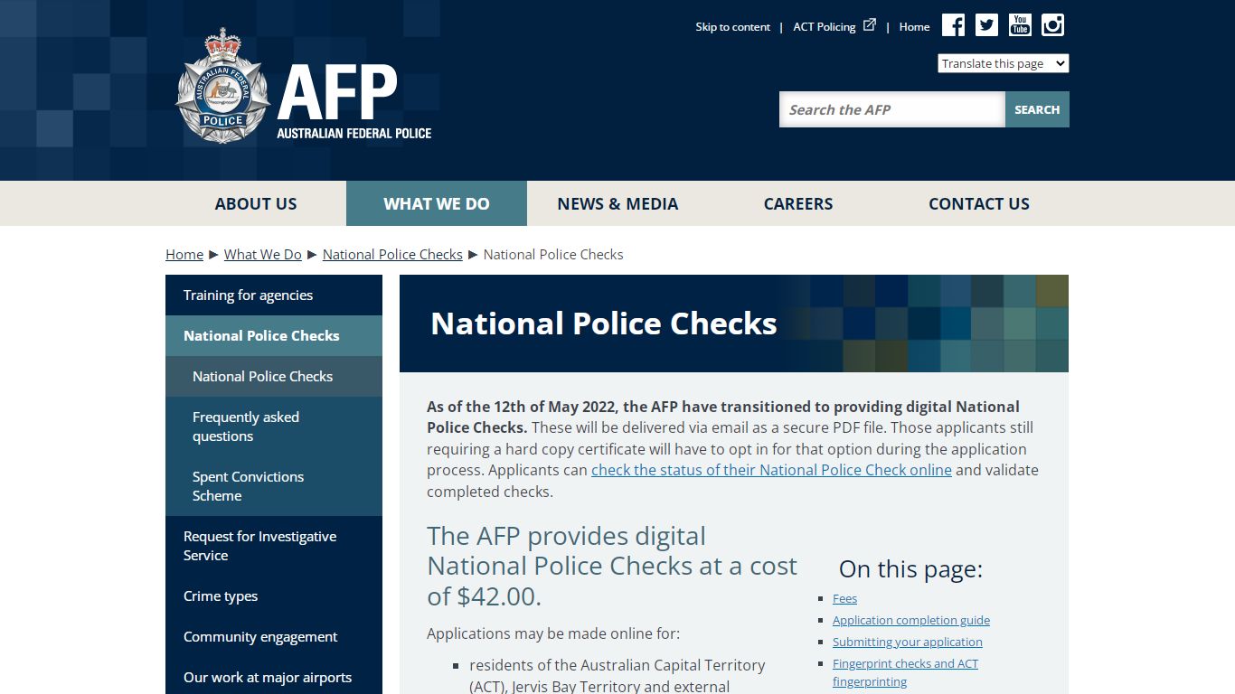The width and height of the screenshot is (1235, 694).
Task: Open Frequently asked questions in sidebar
Action: coord(274,427)
